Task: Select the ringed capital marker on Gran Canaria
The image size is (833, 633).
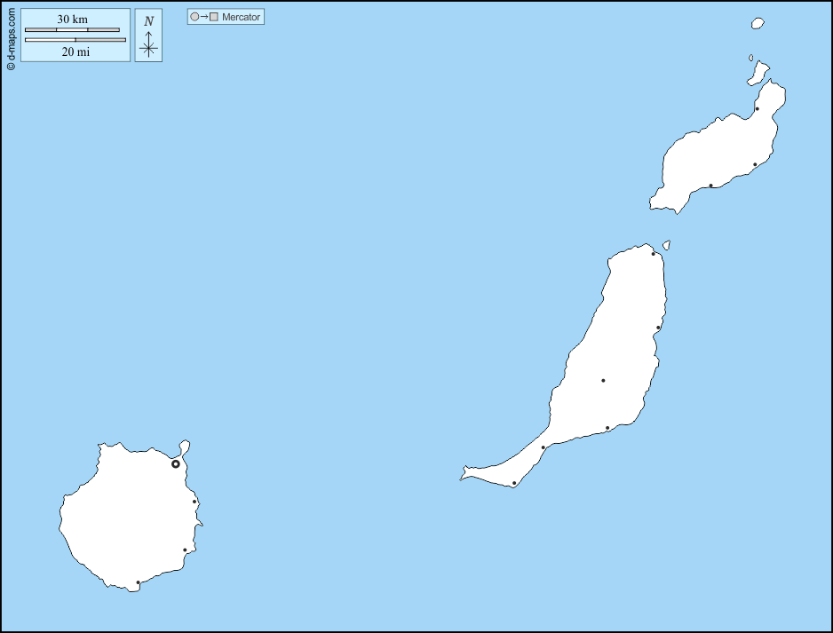Action: coord(176,463)
